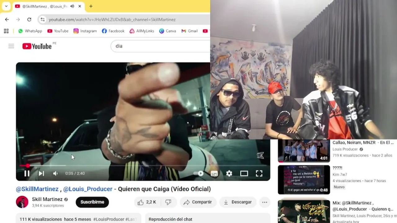Open the @Louis_Producer mention link in title
This screenshot has width=397, height=223.
click(88, 189)
